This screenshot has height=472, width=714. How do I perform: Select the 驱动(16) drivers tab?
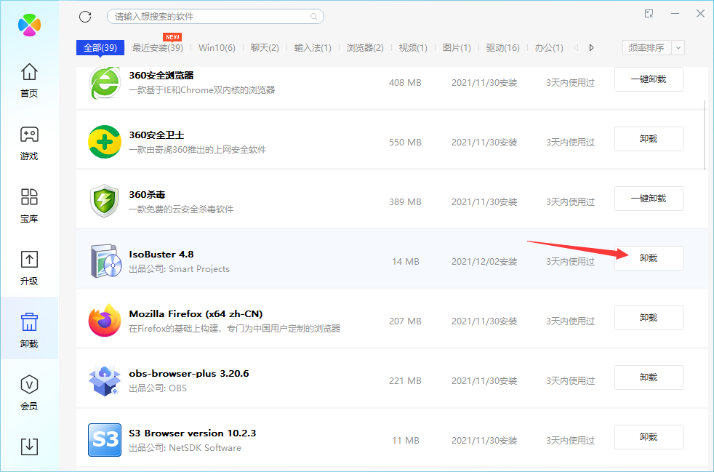tap(502, 48)
